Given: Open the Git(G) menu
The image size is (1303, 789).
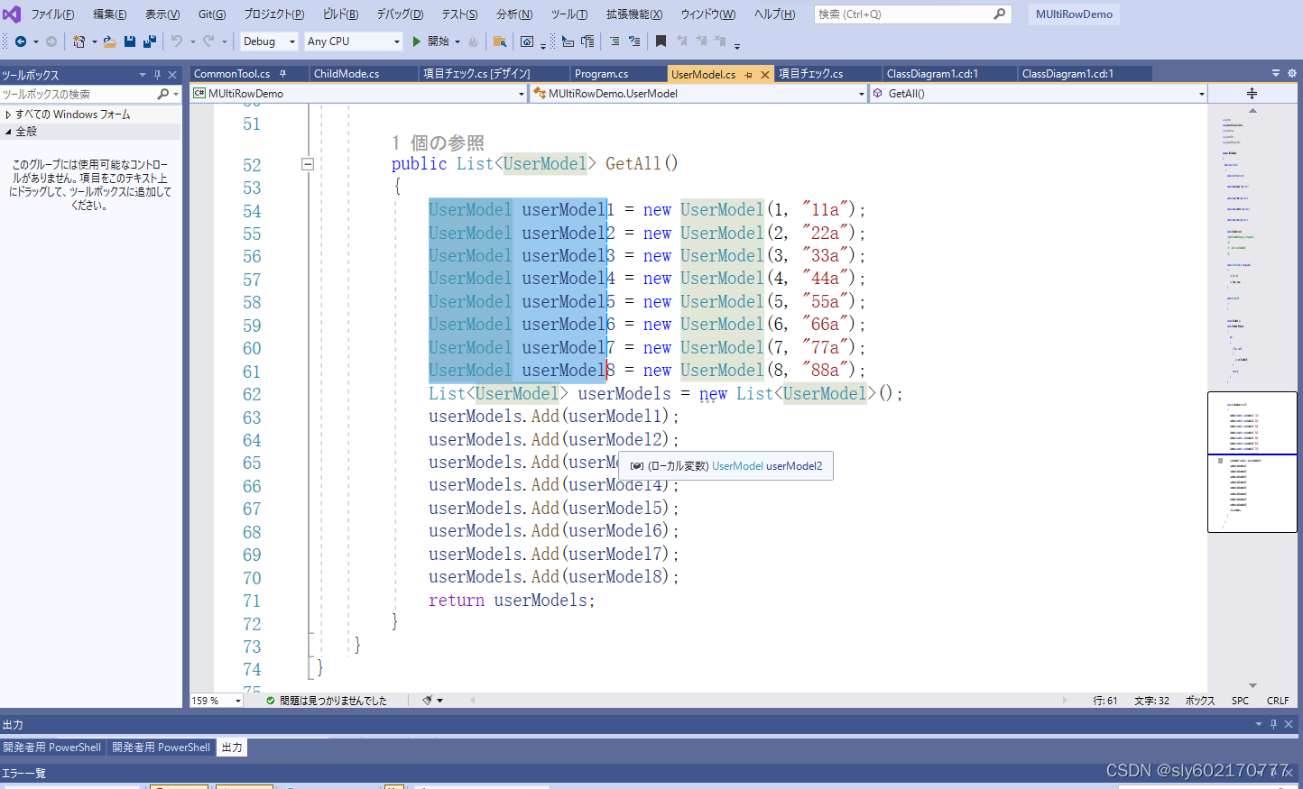Looking at the screenshot, I should pyautogui.click(x=212, y=14).
